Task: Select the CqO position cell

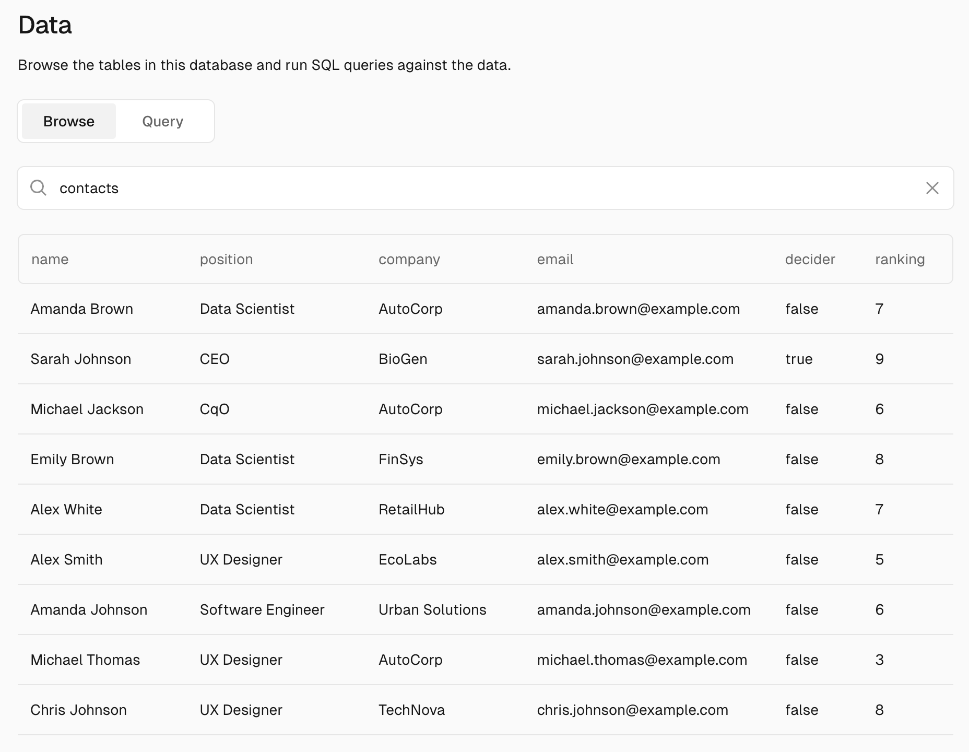Action: pos(215,409)
